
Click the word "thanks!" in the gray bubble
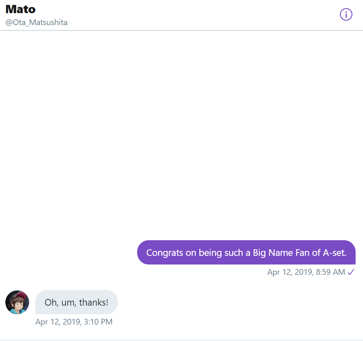click(x=94, y=302)
